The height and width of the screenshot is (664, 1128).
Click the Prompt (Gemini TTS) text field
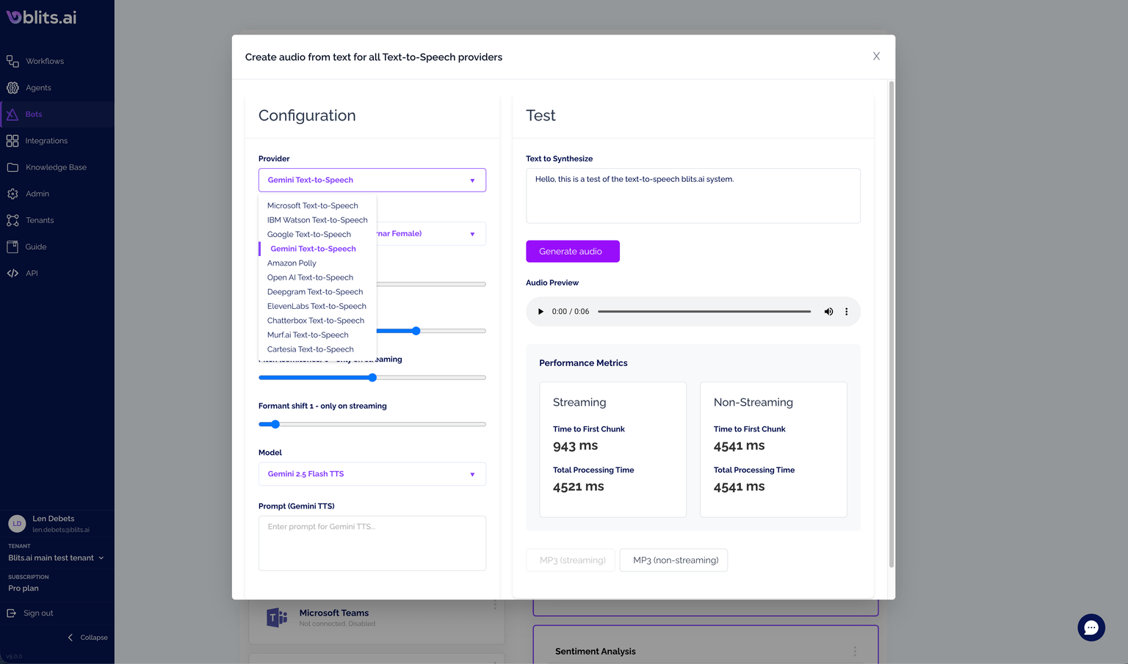372,543
